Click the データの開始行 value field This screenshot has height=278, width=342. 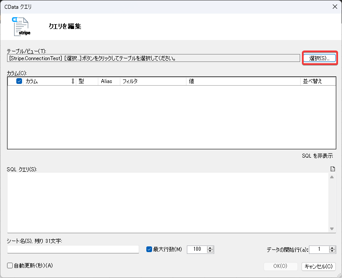pos(319,249)
